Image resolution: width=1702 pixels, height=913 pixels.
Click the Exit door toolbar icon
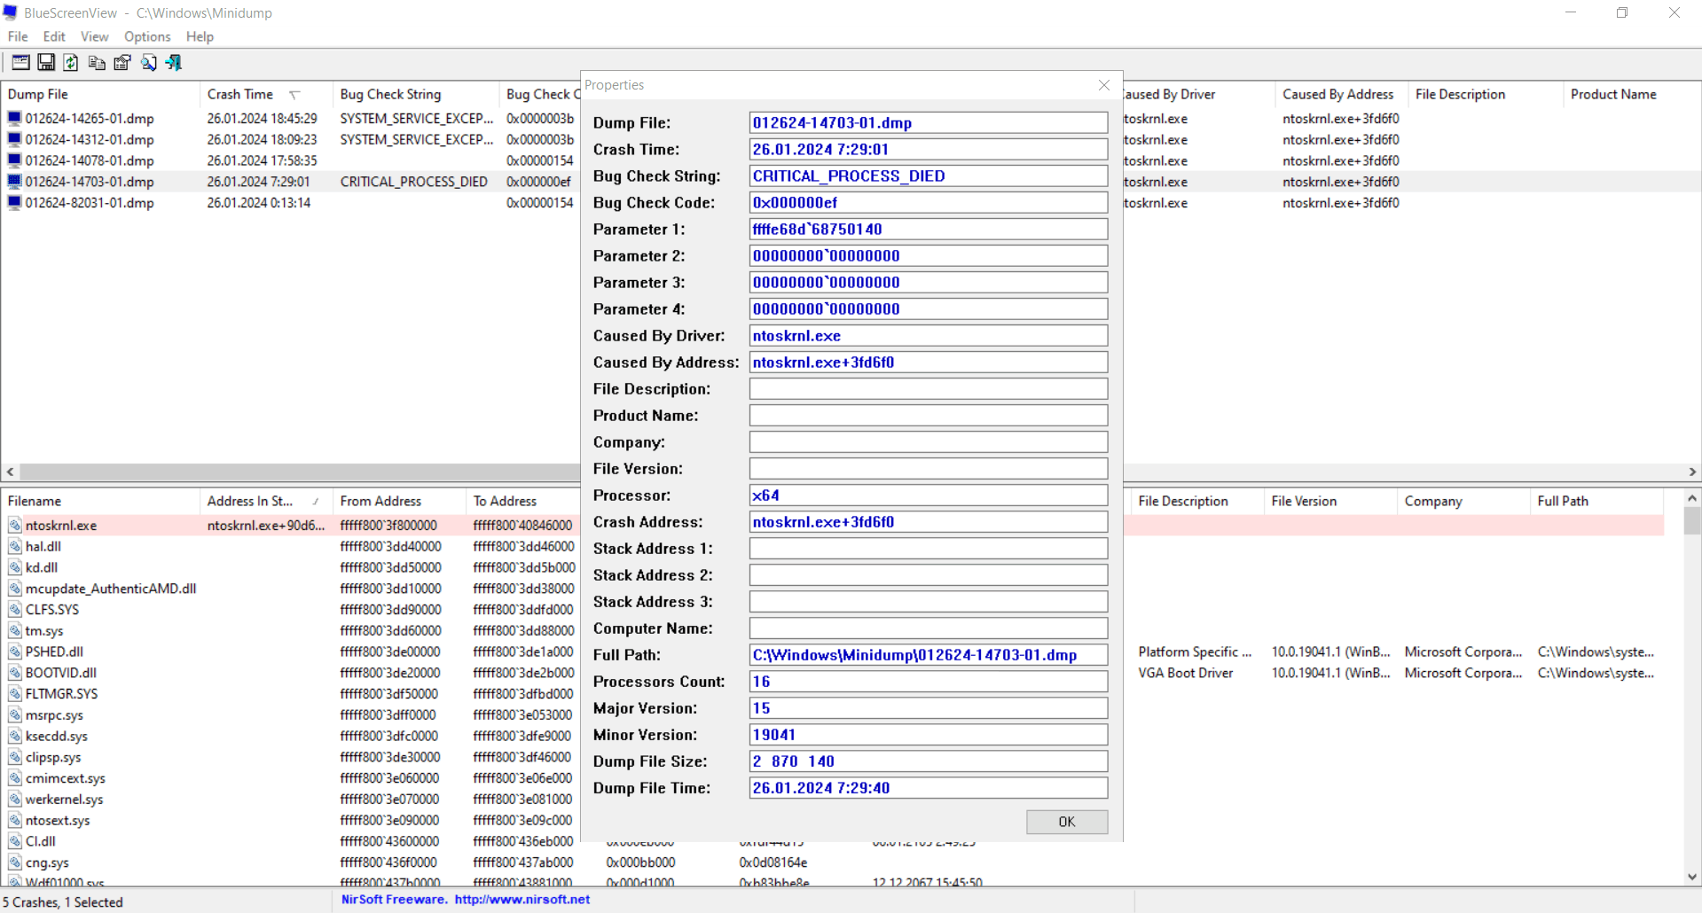[x=174, y=62]
